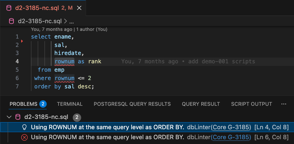The height and width of the screenshot is (144, 294).
Task: Click the lightbulb quick-fix icon in Problems
Action: coord(24,127)
